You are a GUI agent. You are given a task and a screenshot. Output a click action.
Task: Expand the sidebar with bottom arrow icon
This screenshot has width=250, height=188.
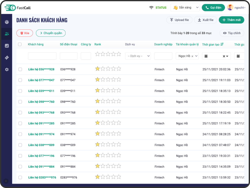pos(6,181)
